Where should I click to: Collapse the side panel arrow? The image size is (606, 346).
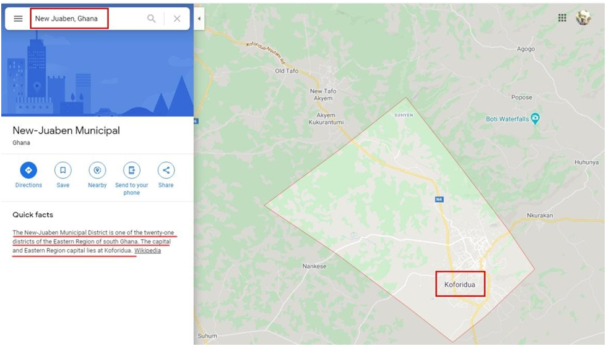click(x=199, y=19)
